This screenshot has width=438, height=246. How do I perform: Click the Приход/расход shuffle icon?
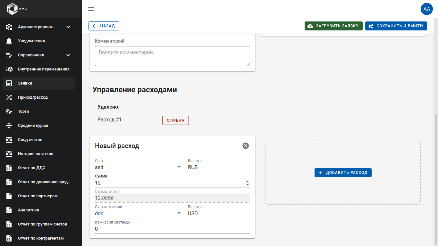tap(9, 97)
